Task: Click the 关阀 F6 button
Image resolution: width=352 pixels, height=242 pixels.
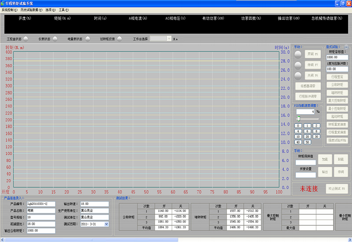Action: tap(313, 75)
